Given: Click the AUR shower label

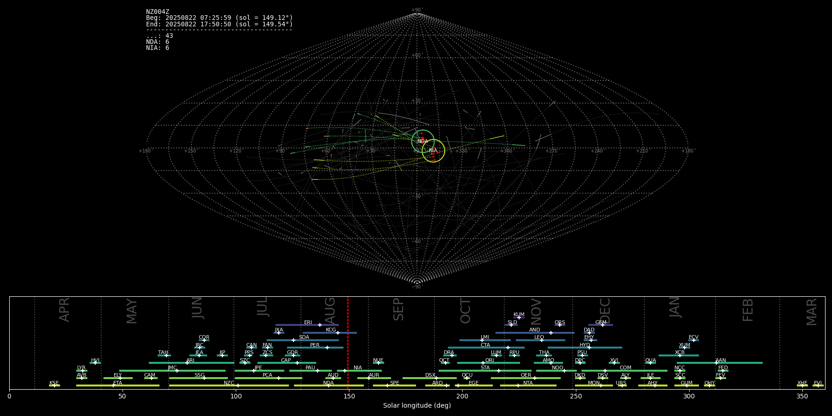Looking at the screenshot, I should [x=374, y=375].
